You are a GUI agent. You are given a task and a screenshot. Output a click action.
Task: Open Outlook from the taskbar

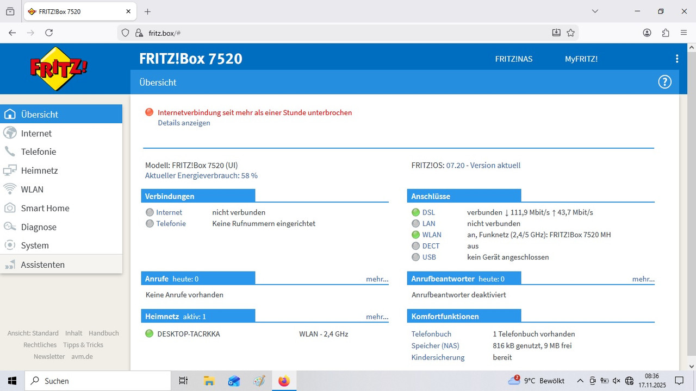(234, 381)
